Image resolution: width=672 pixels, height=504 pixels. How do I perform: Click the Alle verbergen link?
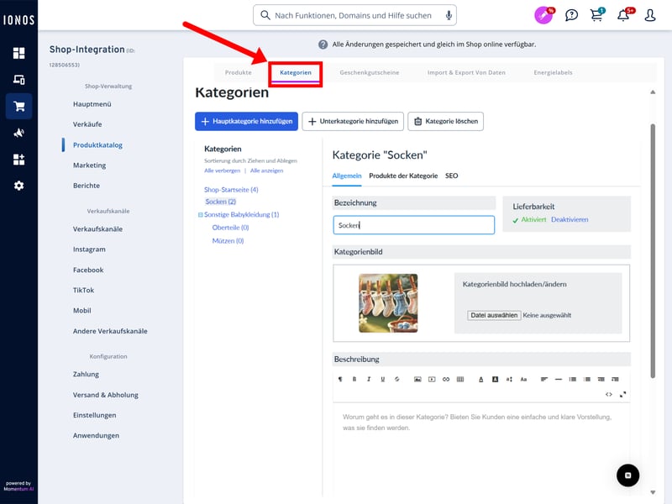tap(222, 171)
